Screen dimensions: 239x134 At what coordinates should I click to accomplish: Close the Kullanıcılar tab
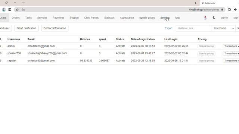tap(202, 3)
